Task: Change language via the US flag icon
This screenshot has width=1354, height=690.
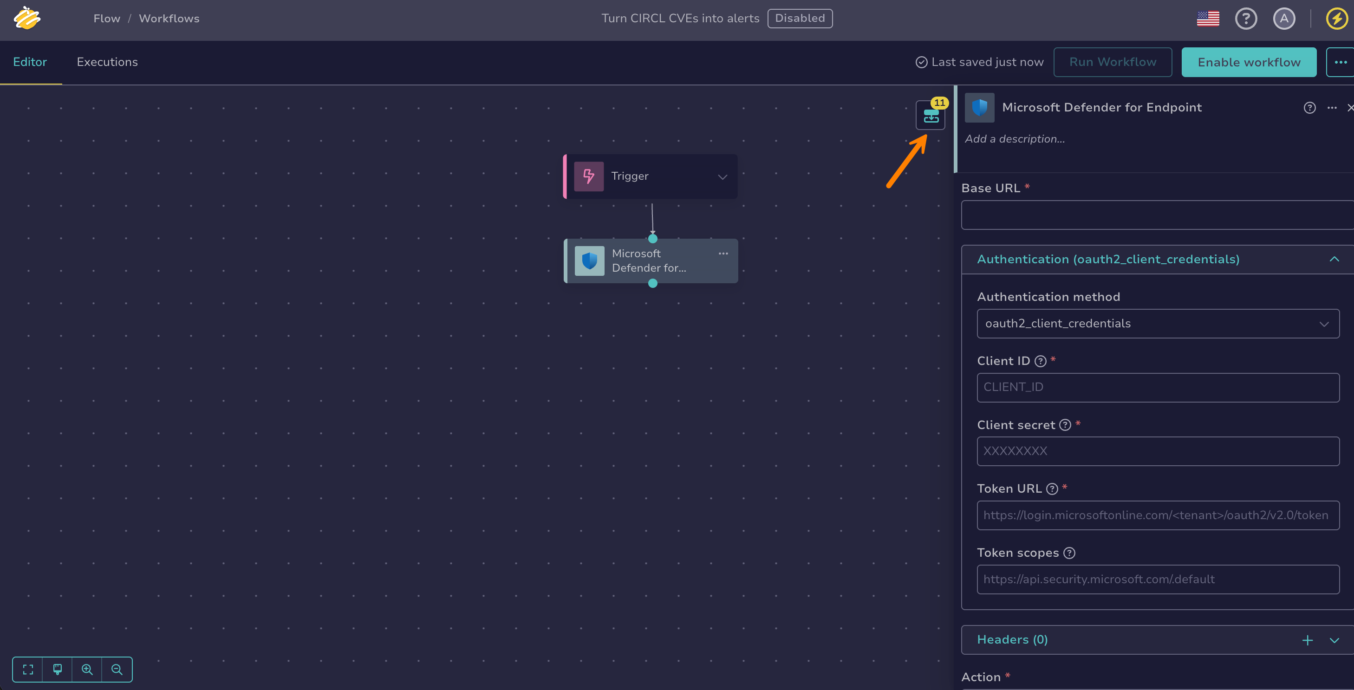Action: [1208, 19]
